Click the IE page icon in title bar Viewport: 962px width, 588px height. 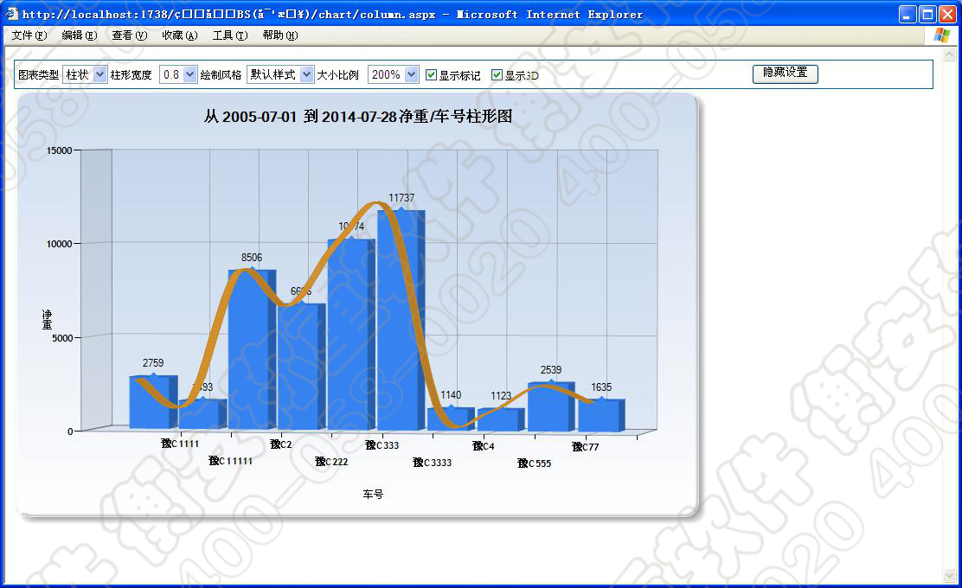point(11,15)
